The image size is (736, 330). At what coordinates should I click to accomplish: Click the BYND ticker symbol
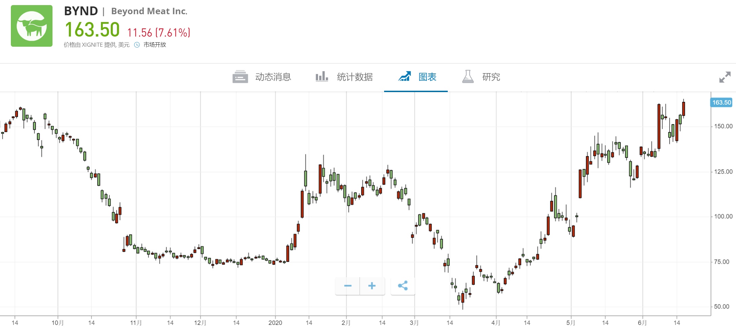81,11
